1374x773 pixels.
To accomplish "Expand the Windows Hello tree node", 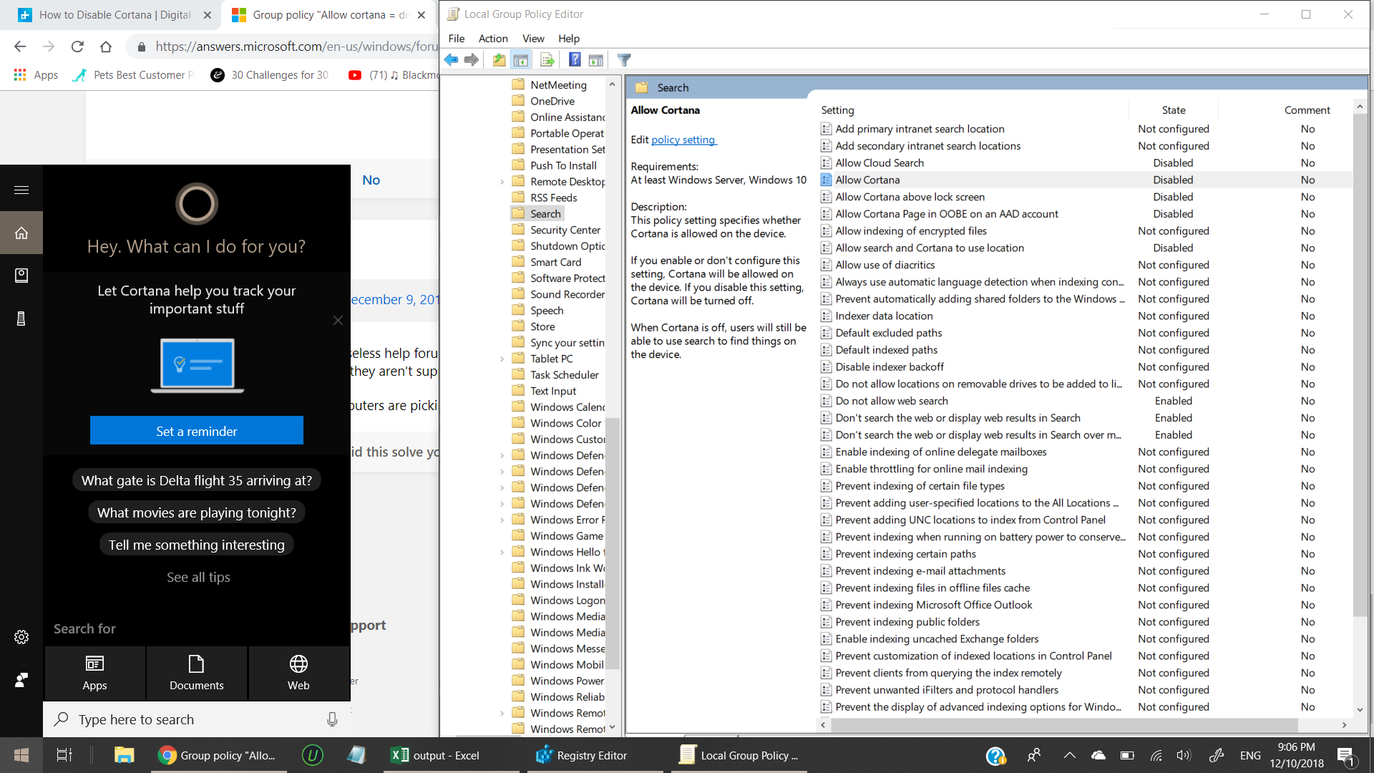I will coord(502,553).
